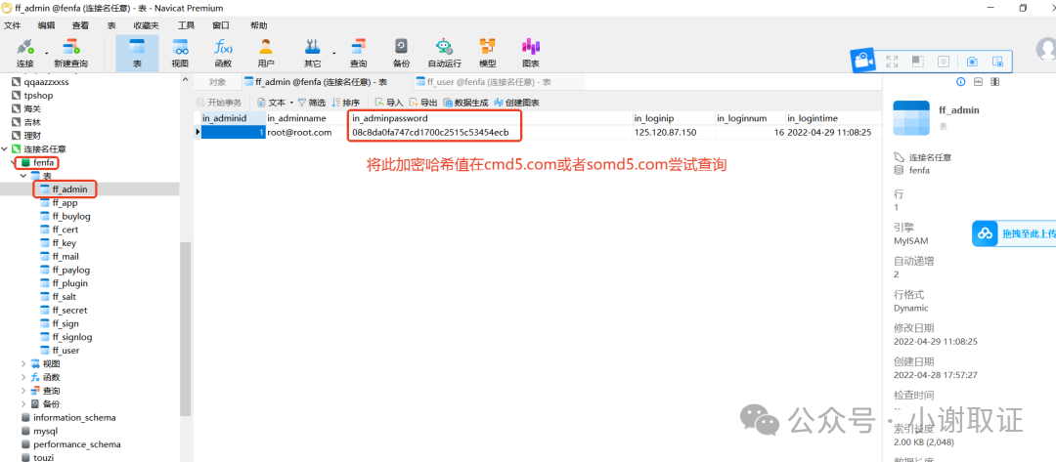Click the fullscreen expand arrows icon
The image size is (1056, 462).
coord(892,62)
